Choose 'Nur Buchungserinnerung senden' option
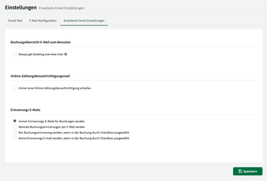 pyautogui.click(x=15, y=132)
